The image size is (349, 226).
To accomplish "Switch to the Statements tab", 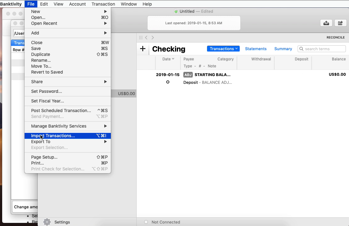I will [x=256, y=49].
